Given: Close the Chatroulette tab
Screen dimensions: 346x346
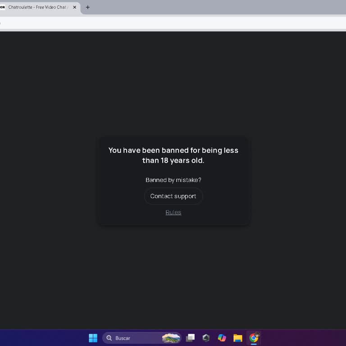Looking at the screenshot, I should (x=75, y=7).
